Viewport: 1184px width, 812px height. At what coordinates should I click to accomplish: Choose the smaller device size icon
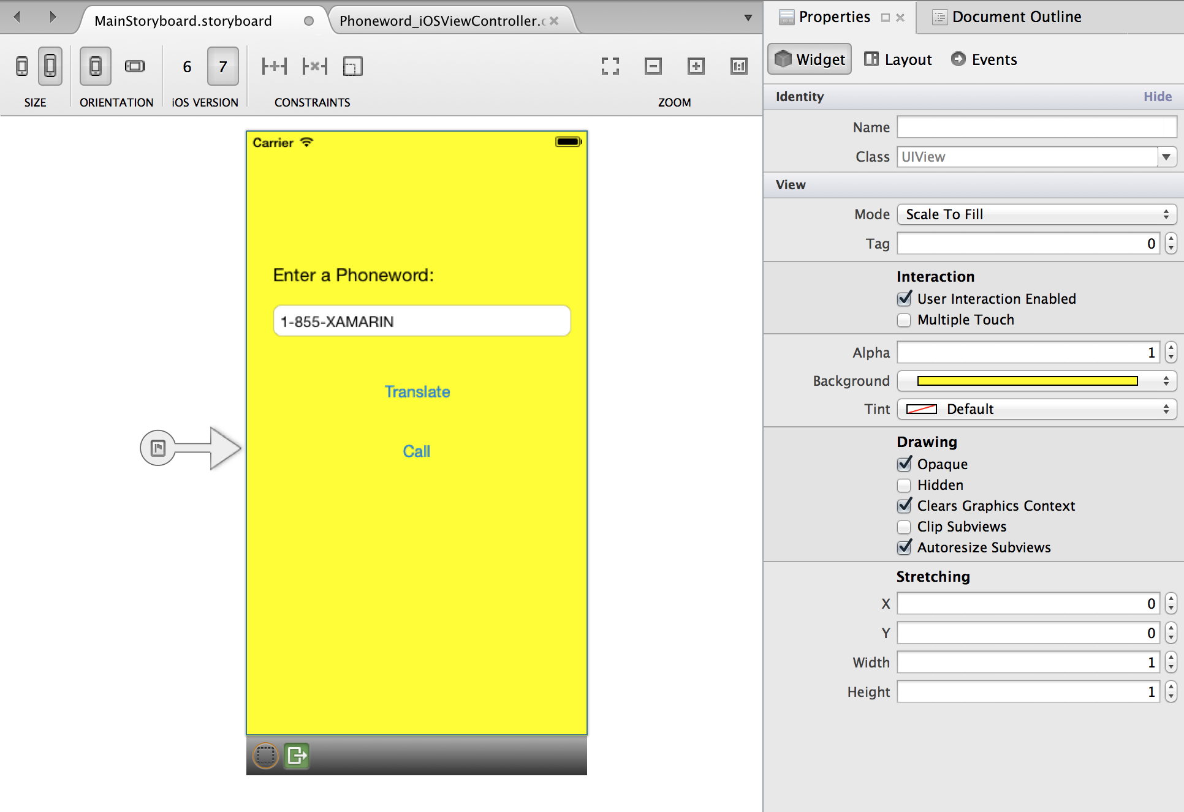pos(22,66)
